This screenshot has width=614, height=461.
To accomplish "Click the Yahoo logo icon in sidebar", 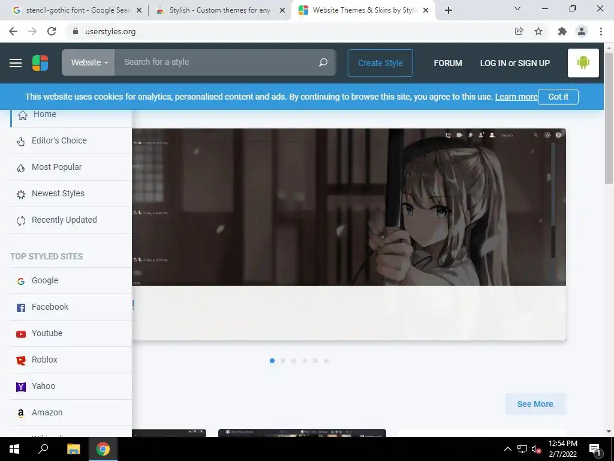I will (21, 387).
